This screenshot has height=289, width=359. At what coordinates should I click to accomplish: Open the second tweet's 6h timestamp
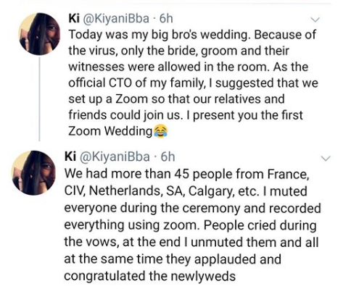(x=168, y=156)
